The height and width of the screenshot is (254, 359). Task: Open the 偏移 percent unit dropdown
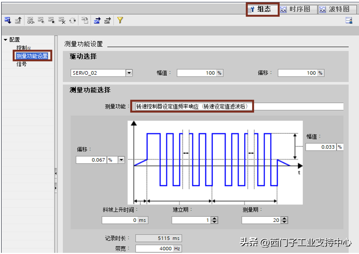click(x=121, y=160)
